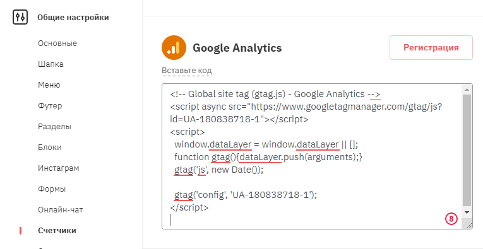The image size is (483, 249).
Task: Go to the Футер settings
Action: pos(50,106)
